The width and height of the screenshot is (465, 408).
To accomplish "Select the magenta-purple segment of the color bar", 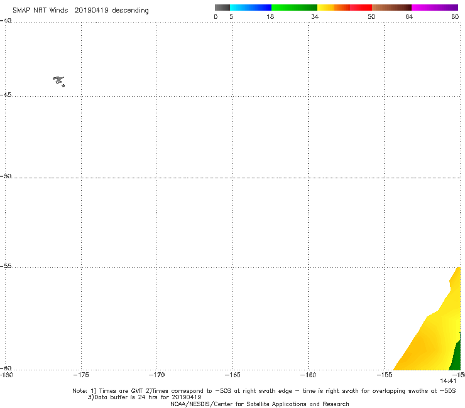I will tap(435, 8).
